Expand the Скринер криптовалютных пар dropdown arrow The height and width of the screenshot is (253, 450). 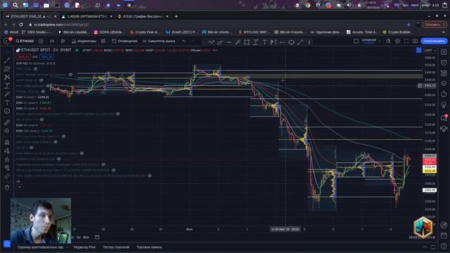click(67, 247)
